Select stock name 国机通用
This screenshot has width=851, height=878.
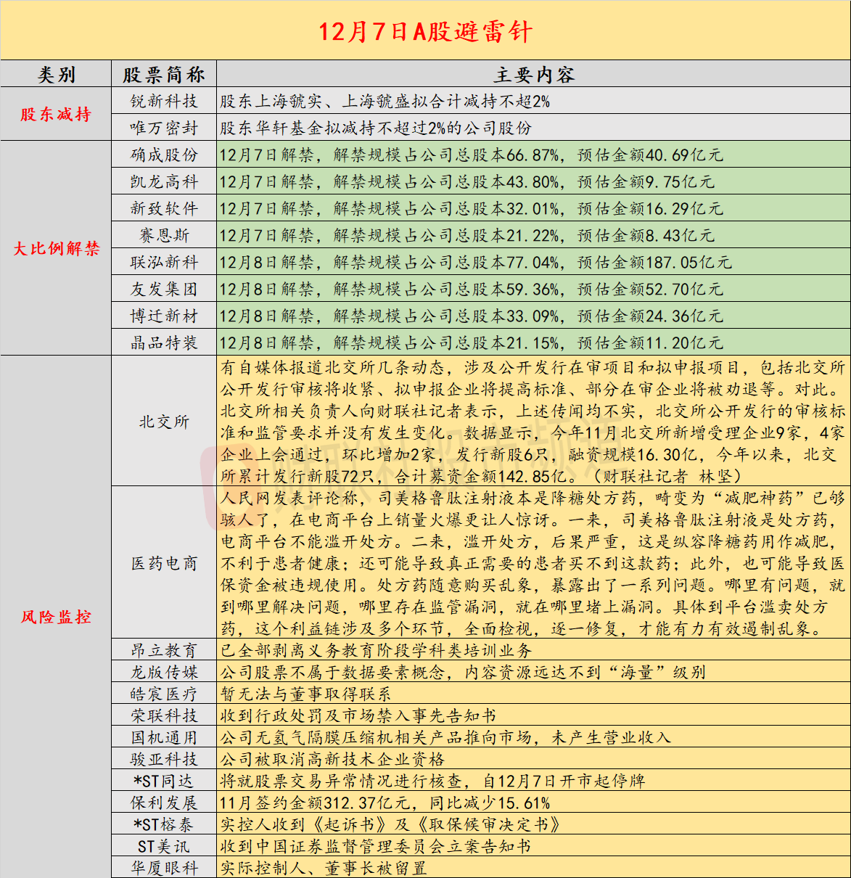click(164, 737)
